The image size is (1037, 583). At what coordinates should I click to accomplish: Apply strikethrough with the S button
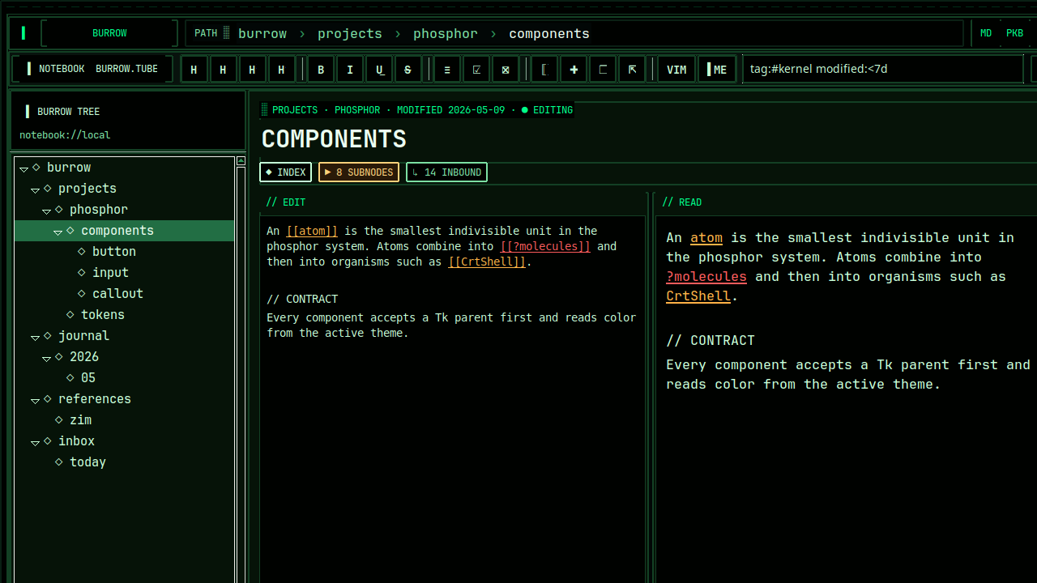408,70
